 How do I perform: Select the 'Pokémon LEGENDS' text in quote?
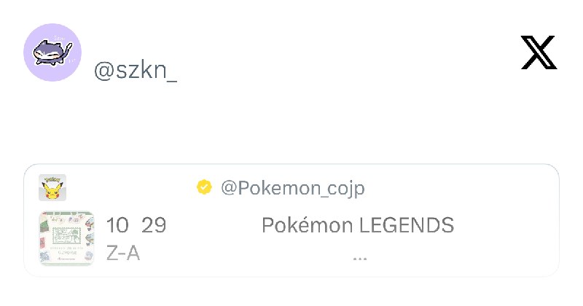(358, 225)
